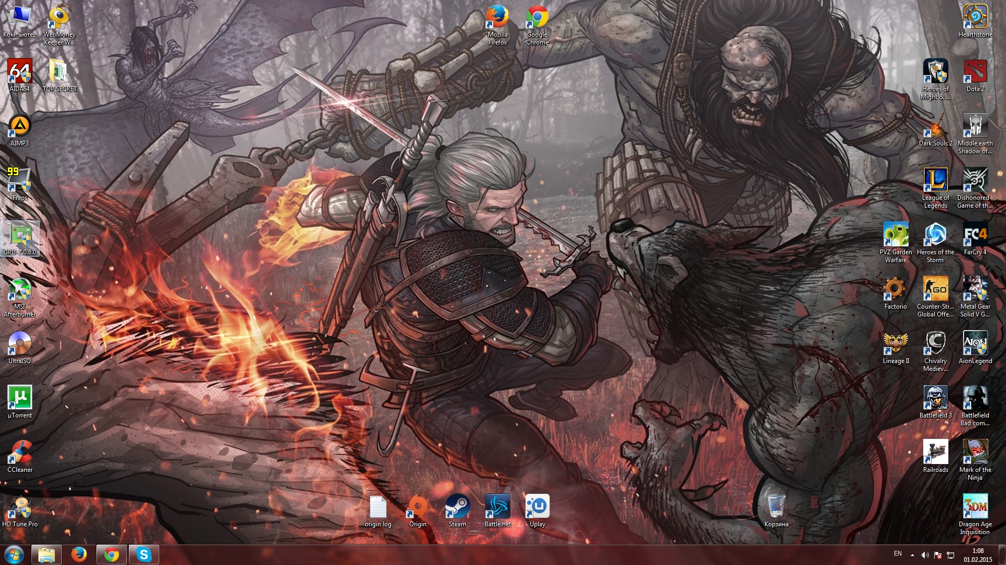Open HD Tune Pro icon
Image resolution: width=1006 pixels, height=565 pixels.
pos(20,511)
